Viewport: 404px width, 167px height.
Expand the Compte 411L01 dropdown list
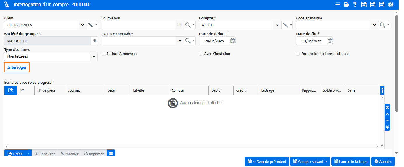(x=277, y=25)
